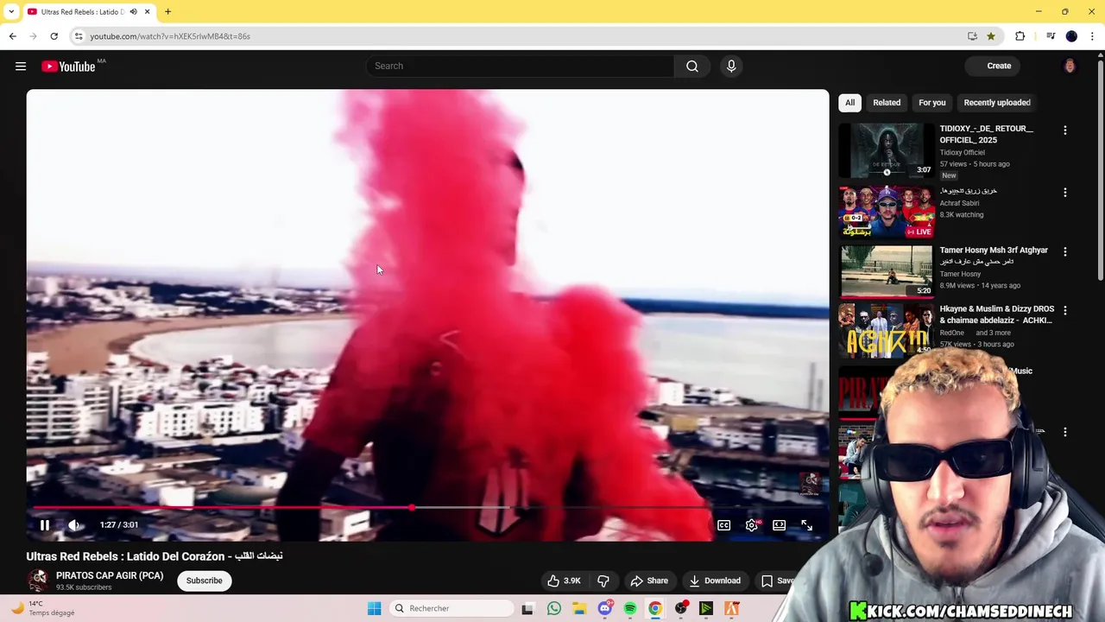The image size is (1105, 622).
Task: Reload the current page
Action: point(54,36)
